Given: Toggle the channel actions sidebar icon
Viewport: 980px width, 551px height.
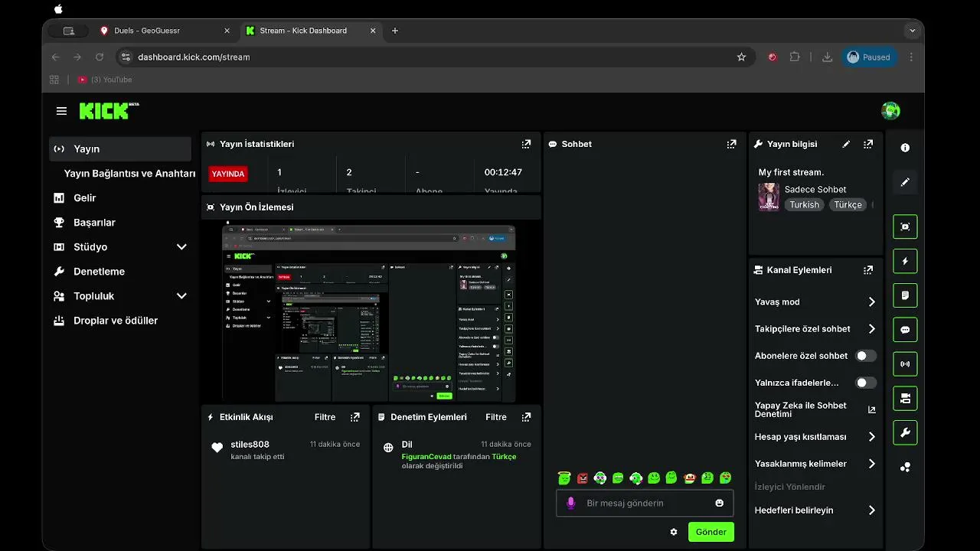Looking at the screenshot, I should coord(905,398).
